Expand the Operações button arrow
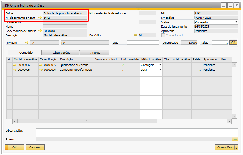Viewport: 243px width, 155px height. (x=237, y=148)
